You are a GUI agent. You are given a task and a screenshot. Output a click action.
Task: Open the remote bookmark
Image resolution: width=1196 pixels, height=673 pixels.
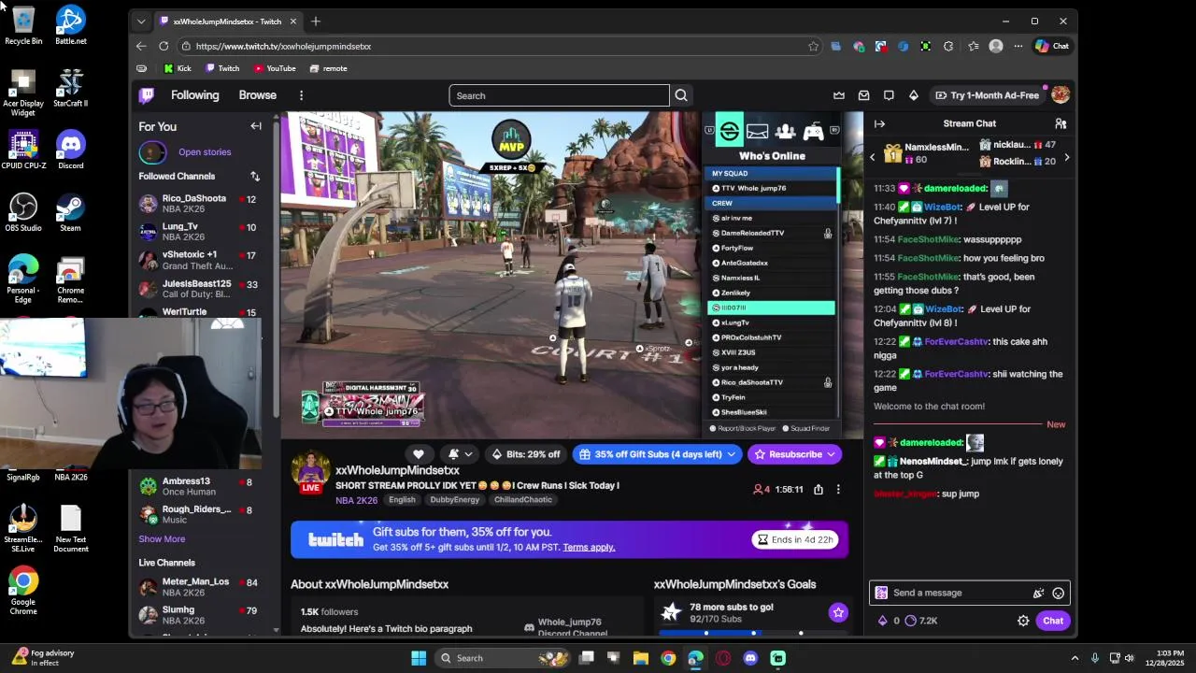click(328, 68)
